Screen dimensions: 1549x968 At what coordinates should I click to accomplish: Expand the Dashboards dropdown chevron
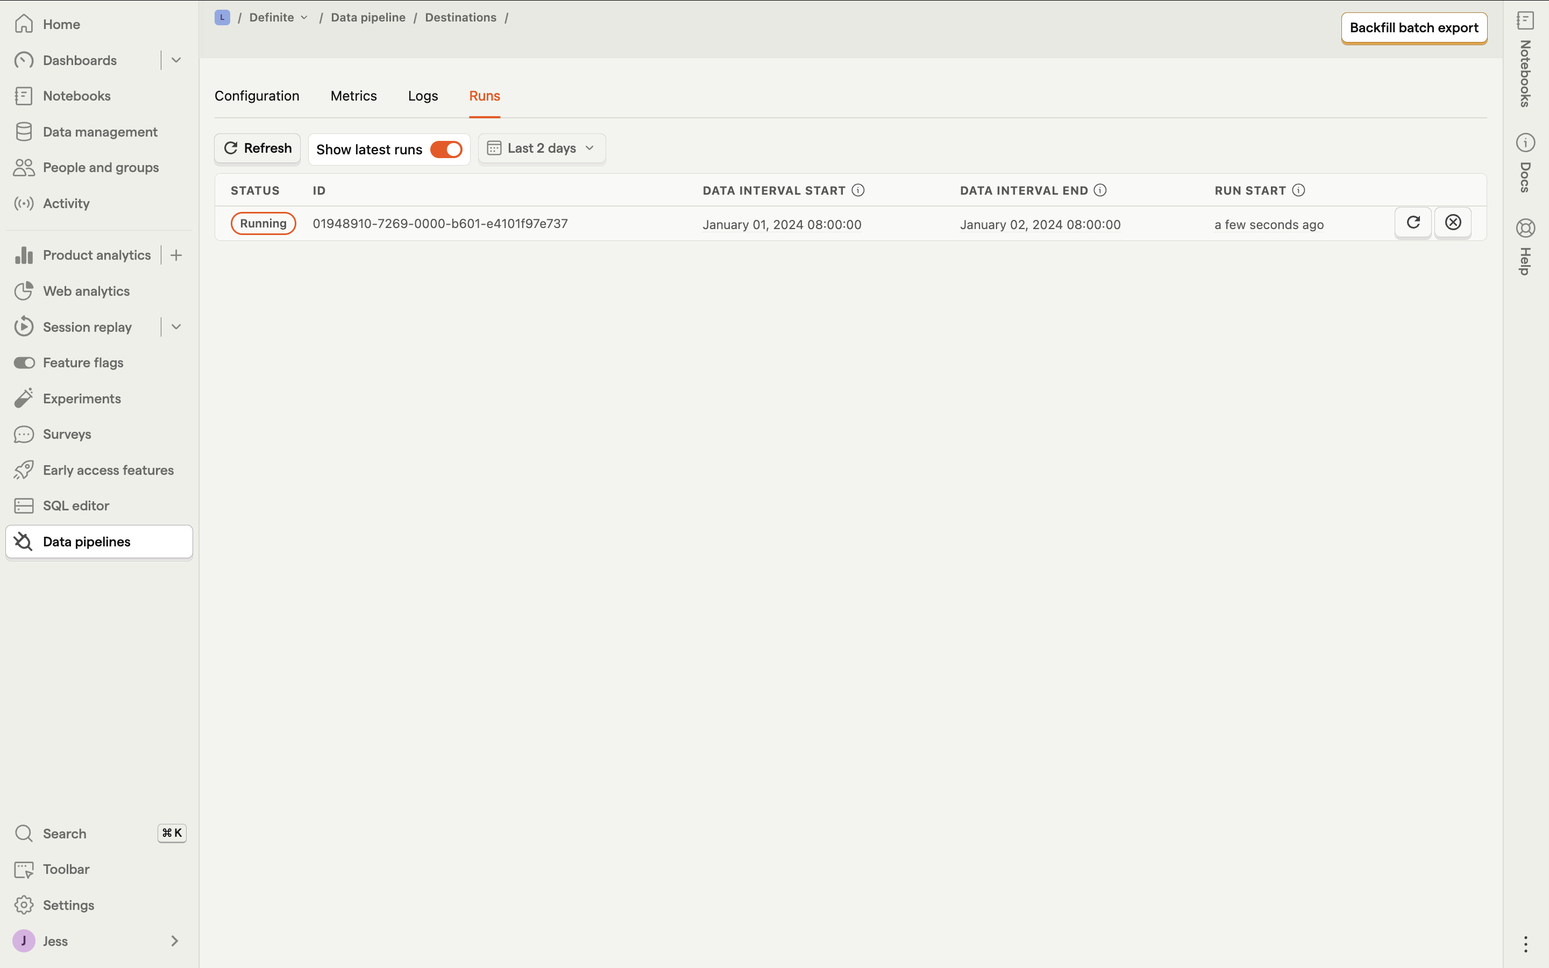click(x=176, y=60)
